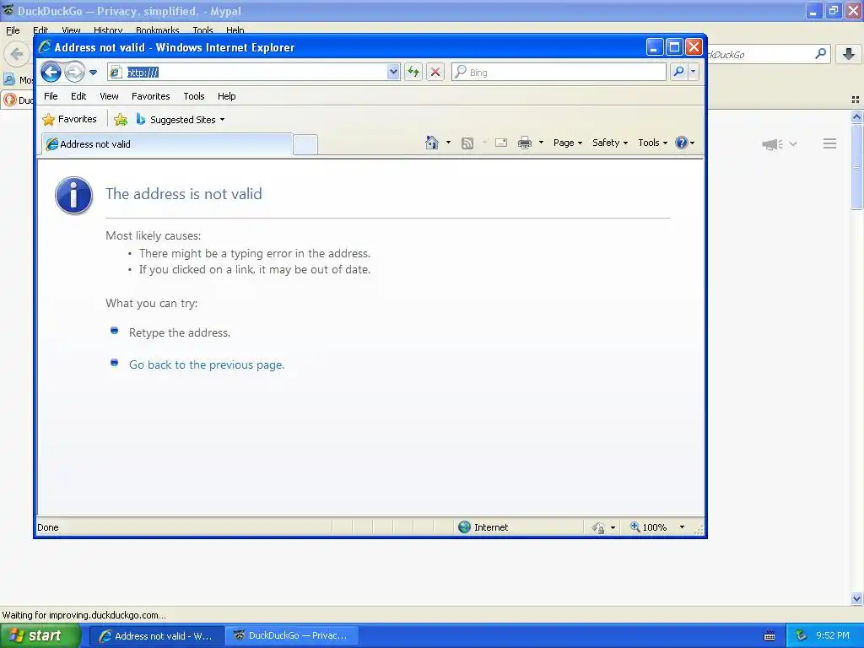Image resolution: width=864 pixels, height=648 pixels.
Task: Click the Mypal search magnifier icon
Action: (820, 53)
